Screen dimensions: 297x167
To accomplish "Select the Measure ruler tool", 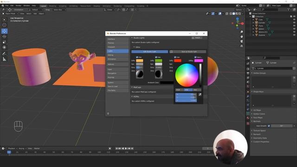I will point(4,59).
